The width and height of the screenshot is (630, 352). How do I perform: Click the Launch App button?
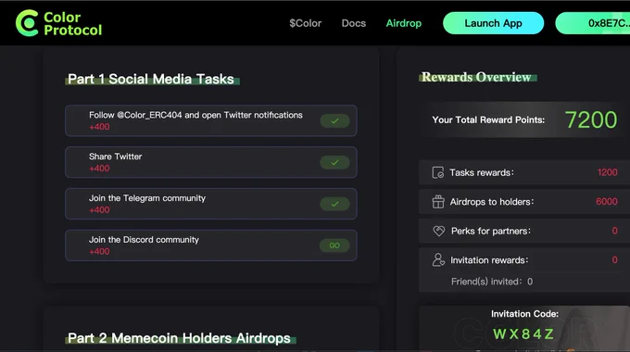click(494, 23)
